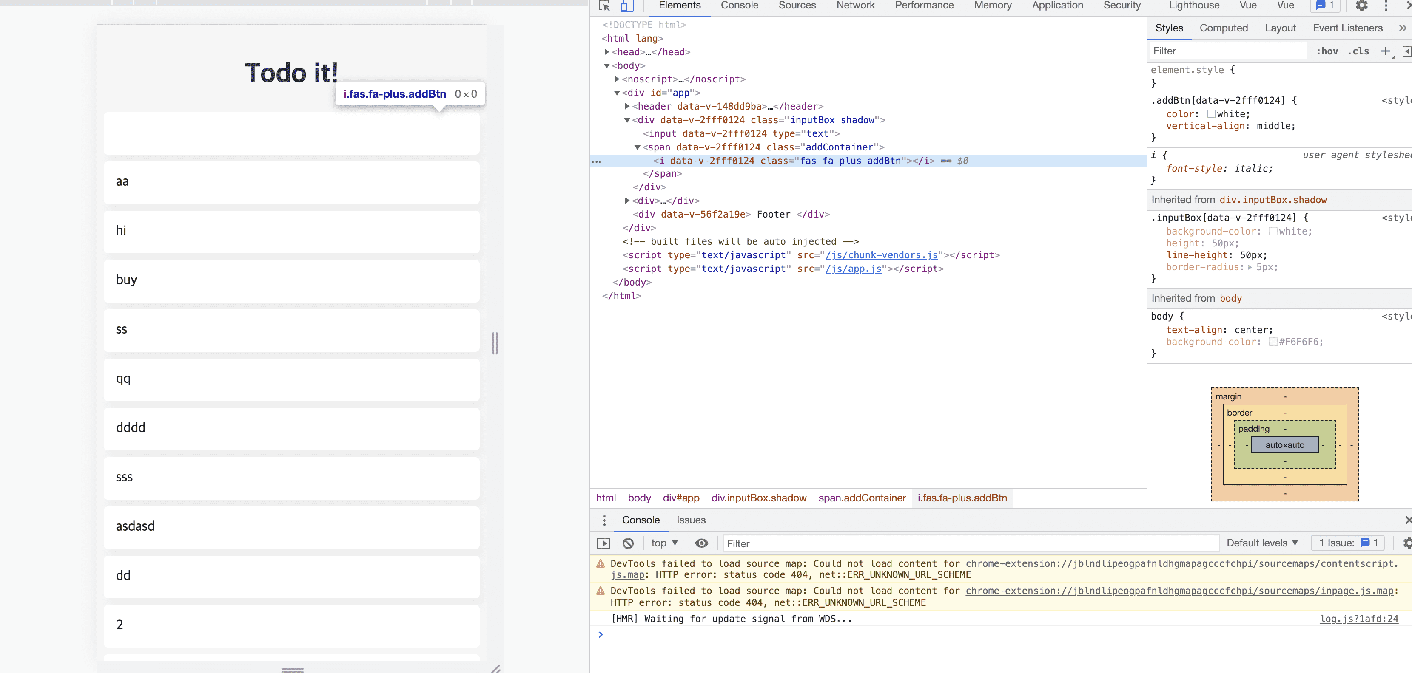Toggle the live expression eye icon

tap(701, 543)
